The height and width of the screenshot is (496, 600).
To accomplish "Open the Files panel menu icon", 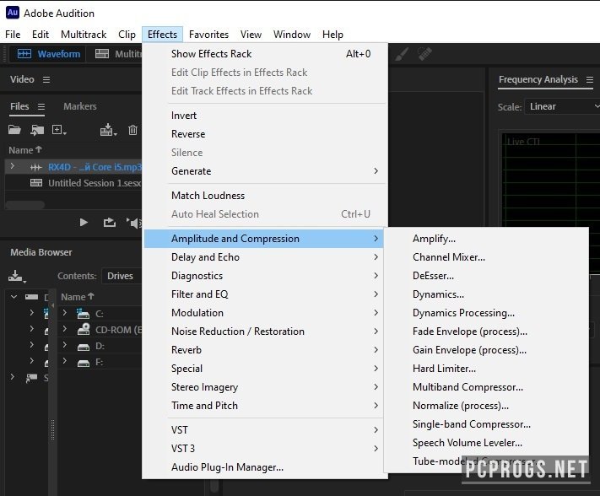I will click(41, 106).
